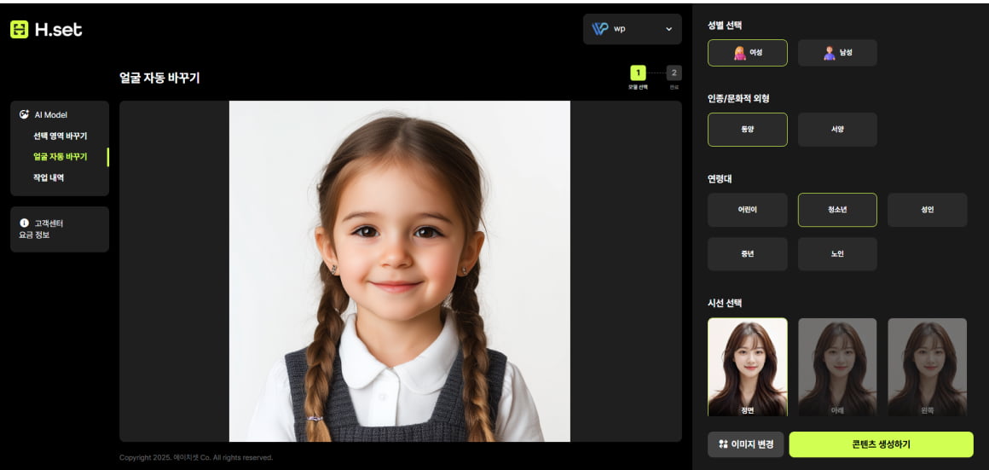Expand the wp workspace dropdown arrow
989x470 pixels.
[x=668, y=29]
